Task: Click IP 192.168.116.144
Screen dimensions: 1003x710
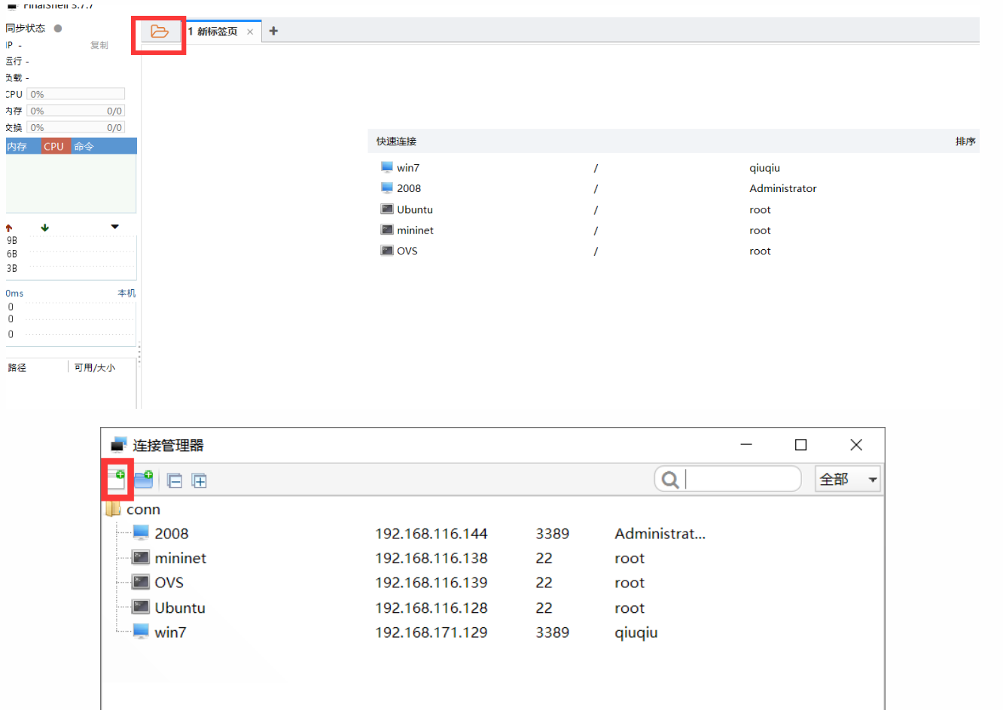Action: (x=431, y=534)
